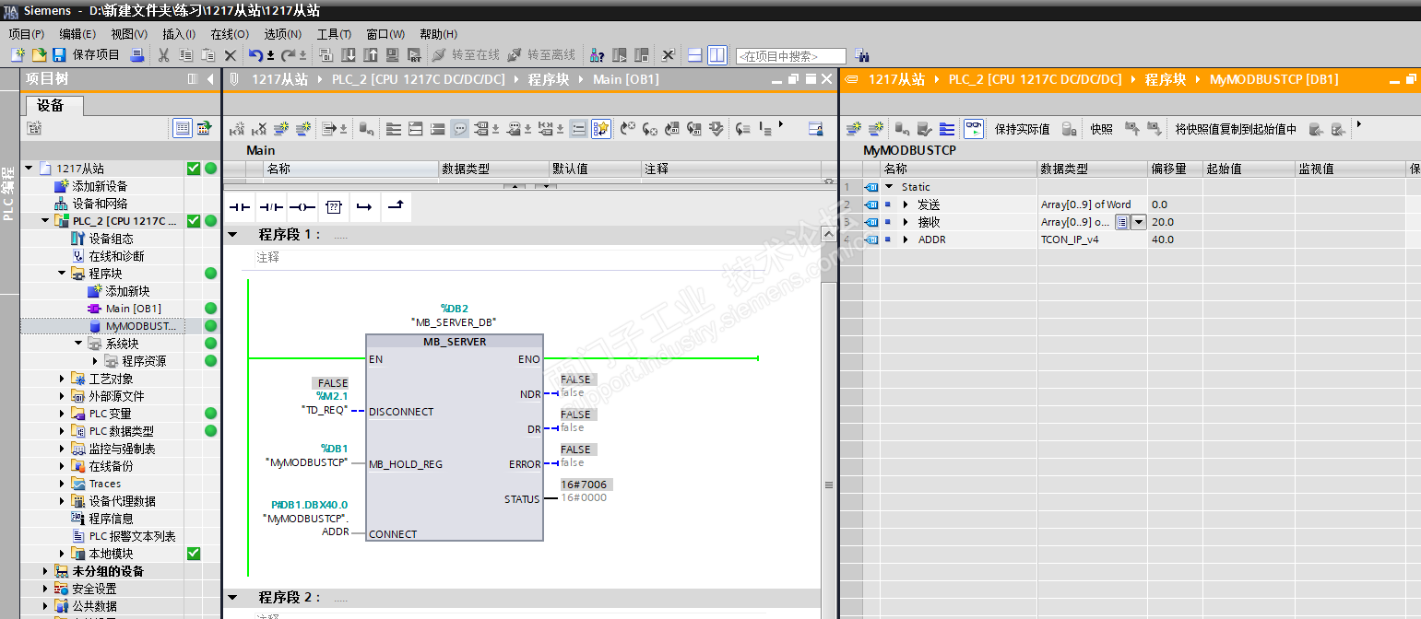The height and width of the screenshot is (619, 1421).
Task: Click the undo arrow in main toolbar
Action: tap(255, 55)
